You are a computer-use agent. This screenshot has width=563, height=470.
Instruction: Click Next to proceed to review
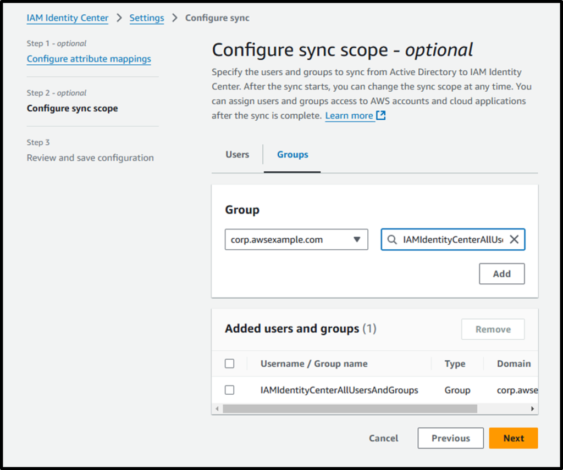click(513, 438)
